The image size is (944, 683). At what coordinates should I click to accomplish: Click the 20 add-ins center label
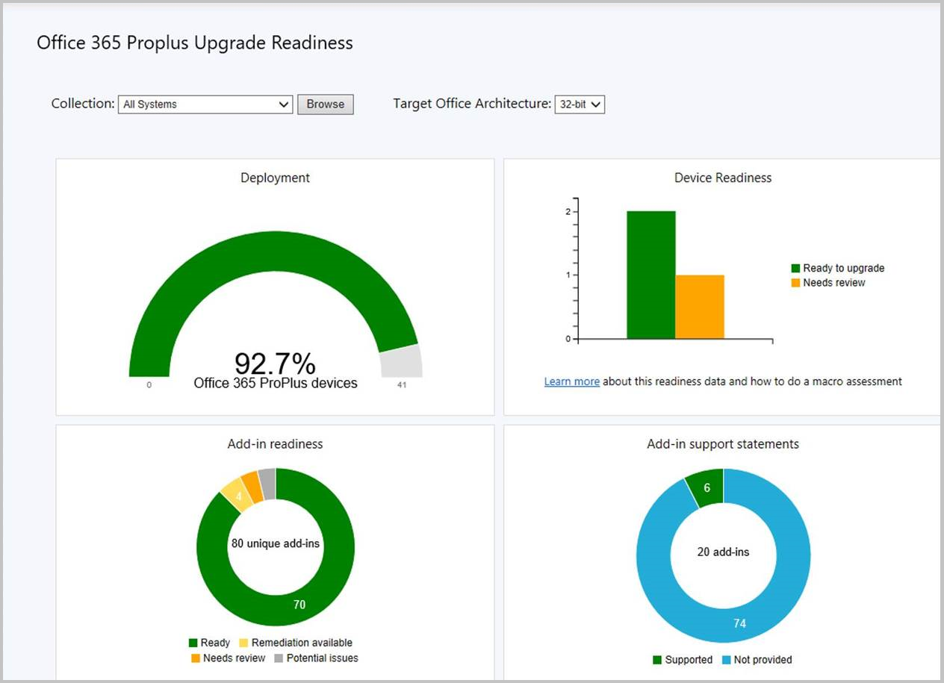point(723,552)
